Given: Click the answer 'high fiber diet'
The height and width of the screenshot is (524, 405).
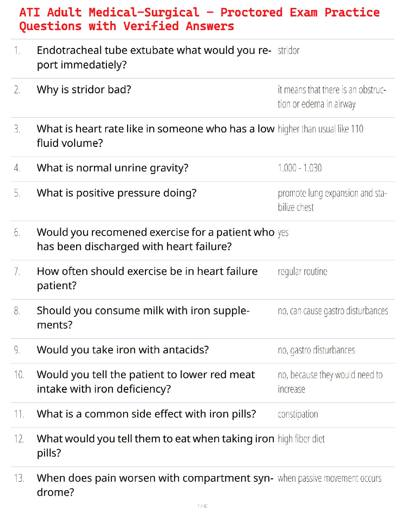Looking at the screenshot, I should pos(301,439).
